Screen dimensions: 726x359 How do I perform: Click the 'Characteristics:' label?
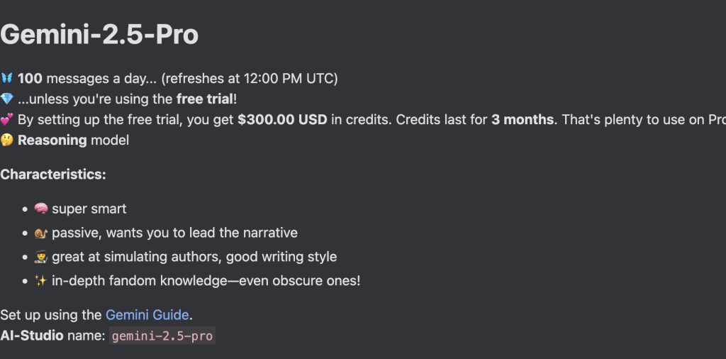point(52,175)
